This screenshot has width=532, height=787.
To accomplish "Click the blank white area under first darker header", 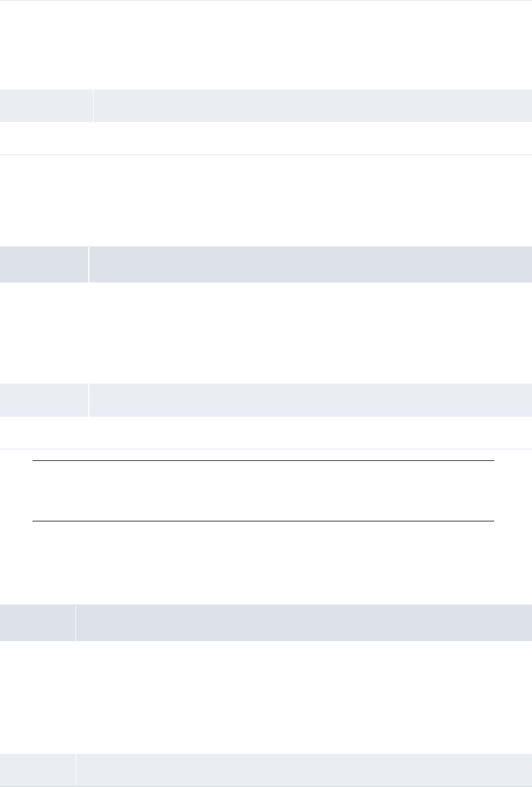I will point(266,332).
